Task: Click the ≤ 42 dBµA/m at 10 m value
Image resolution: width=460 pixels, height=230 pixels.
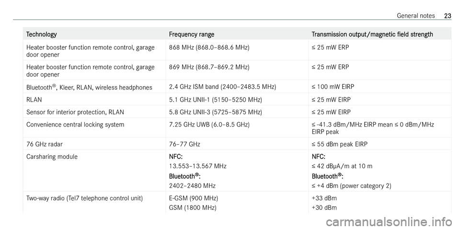Action: 342,166
